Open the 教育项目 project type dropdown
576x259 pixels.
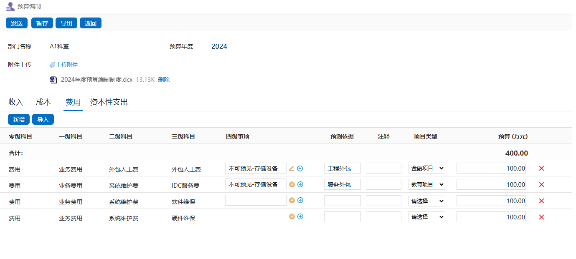click(x=426, y=184)
